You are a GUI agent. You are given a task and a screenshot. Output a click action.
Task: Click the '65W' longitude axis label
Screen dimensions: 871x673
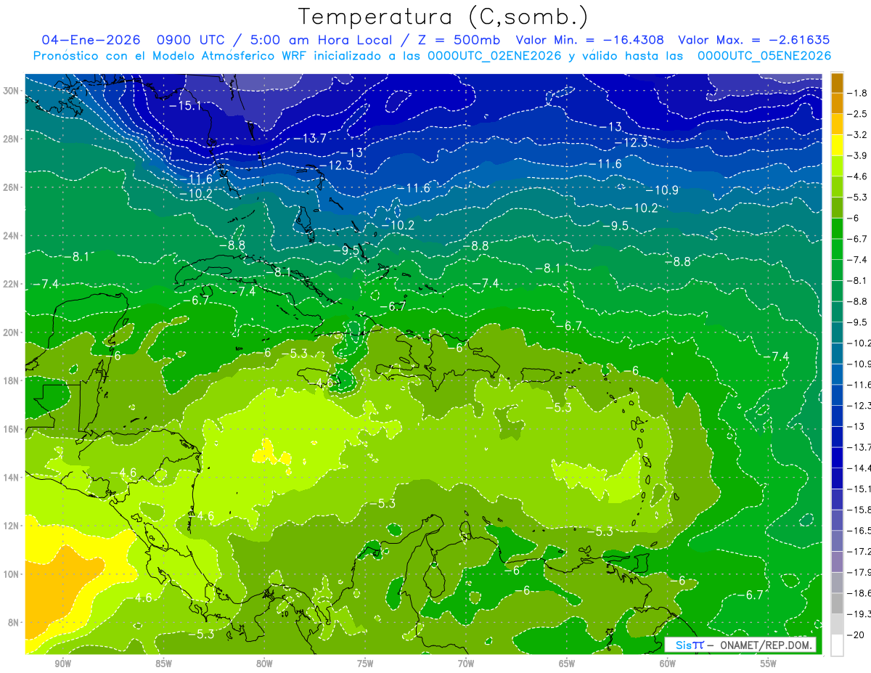point(567,664)
